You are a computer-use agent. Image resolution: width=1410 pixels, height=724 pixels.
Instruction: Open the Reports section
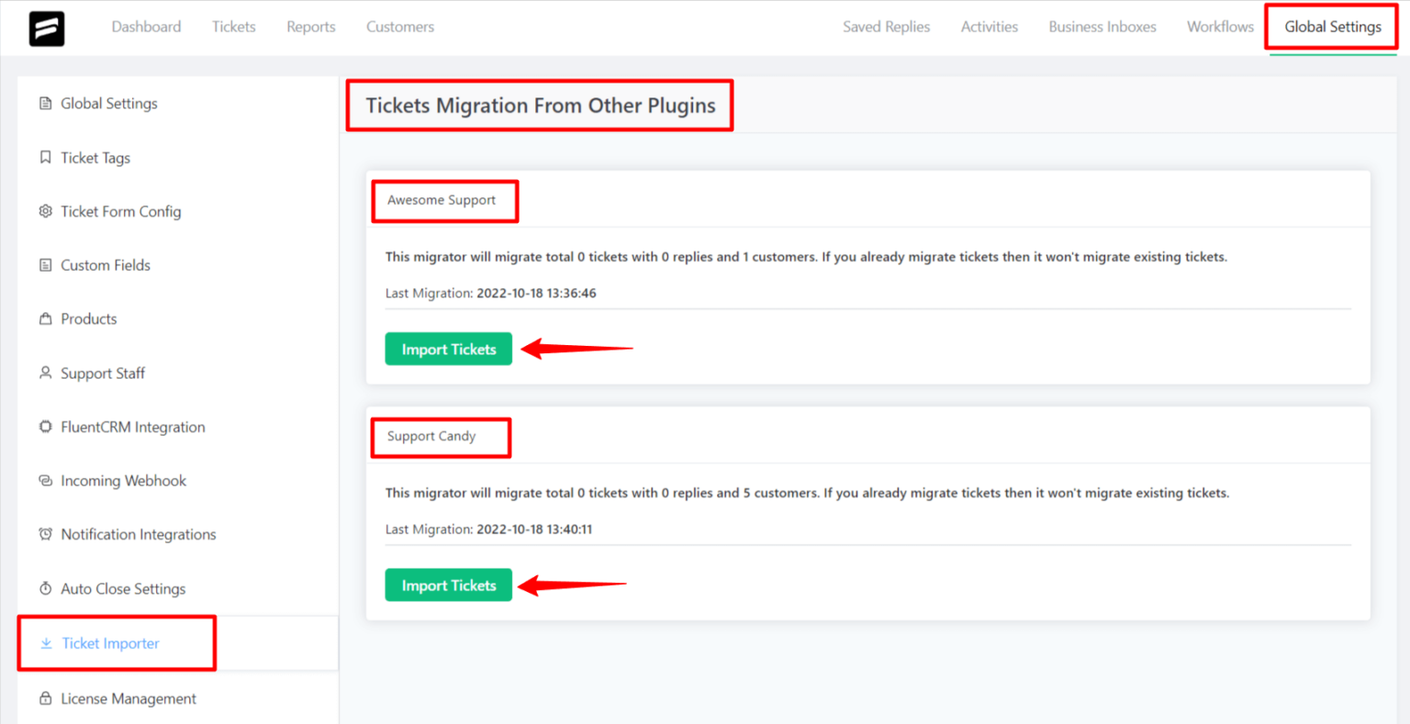point(310,27)
